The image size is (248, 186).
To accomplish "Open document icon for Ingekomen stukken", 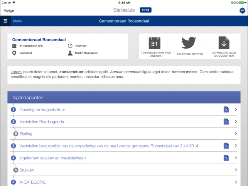I will pyautogui.click(x=226, y=158).
